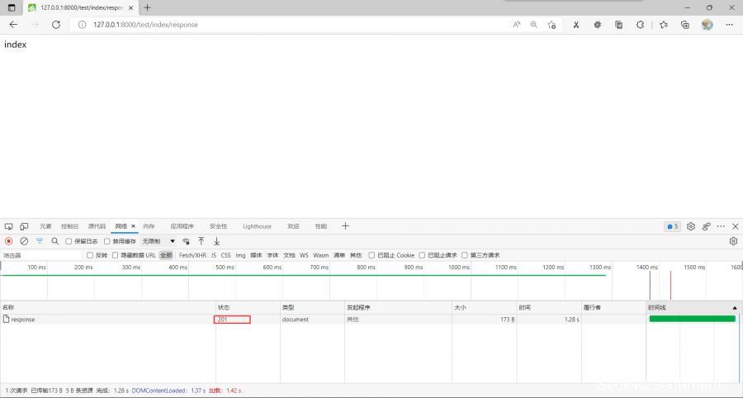Open the network search magnifier
The image size is (743, 398).
pos(55,241)
